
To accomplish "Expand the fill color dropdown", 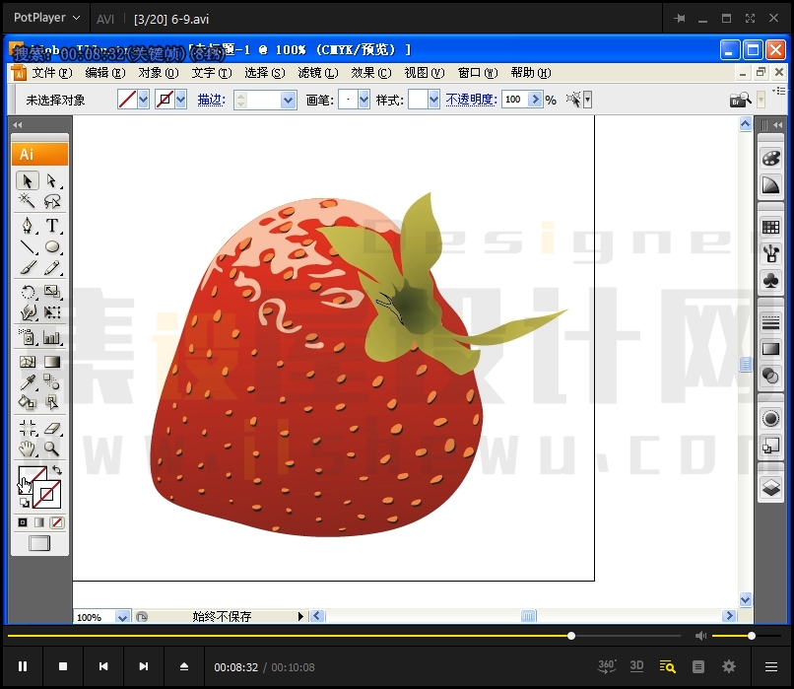I will click(x=143, y=100).
